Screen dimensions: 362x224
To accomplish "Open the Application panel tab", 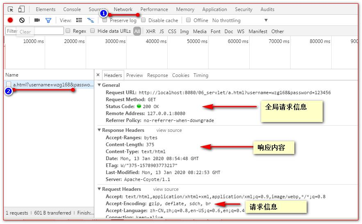I will coord(215,9).
